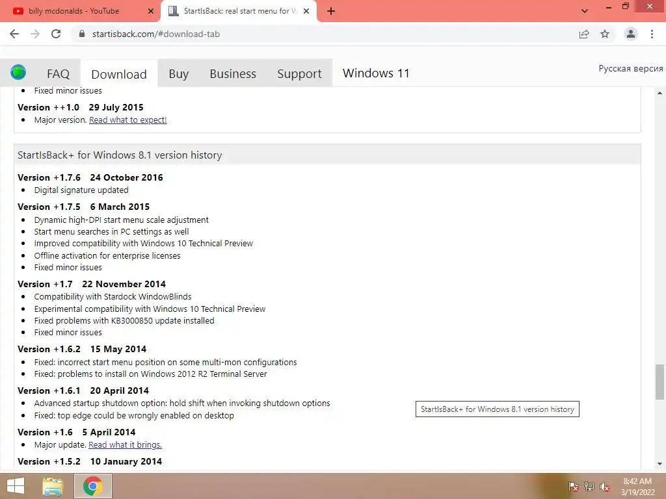Open the FAQ tab
The image size is (666, 499).
(58, 74)
